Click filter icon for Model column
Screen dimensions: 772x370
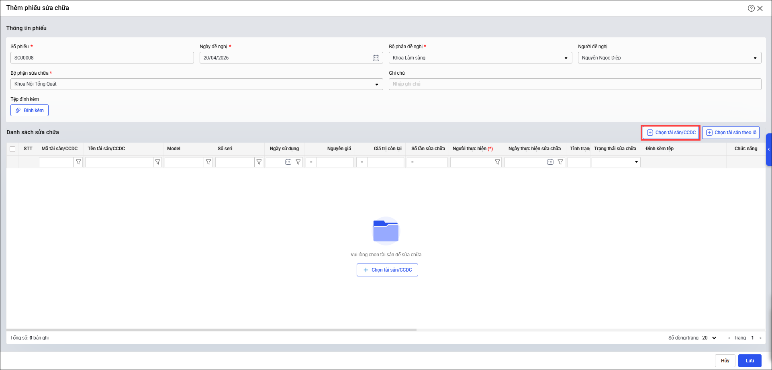point(208,162)
